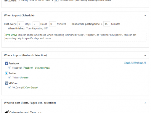Uncheck the Twitter account checkbox
151x113 pixels.
coord(9,78)
